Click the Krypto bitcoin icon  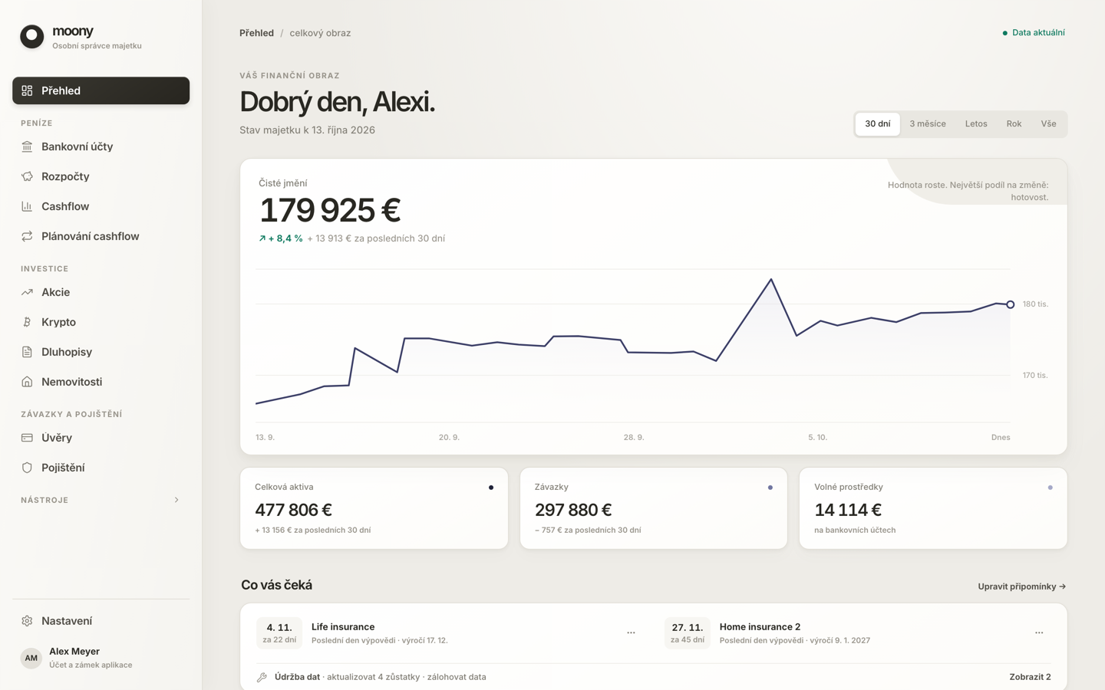click(27, 322)
